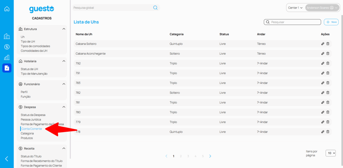343x168 pixels.
Task: Click the home icon in left rail
Action: click(7, 9)
